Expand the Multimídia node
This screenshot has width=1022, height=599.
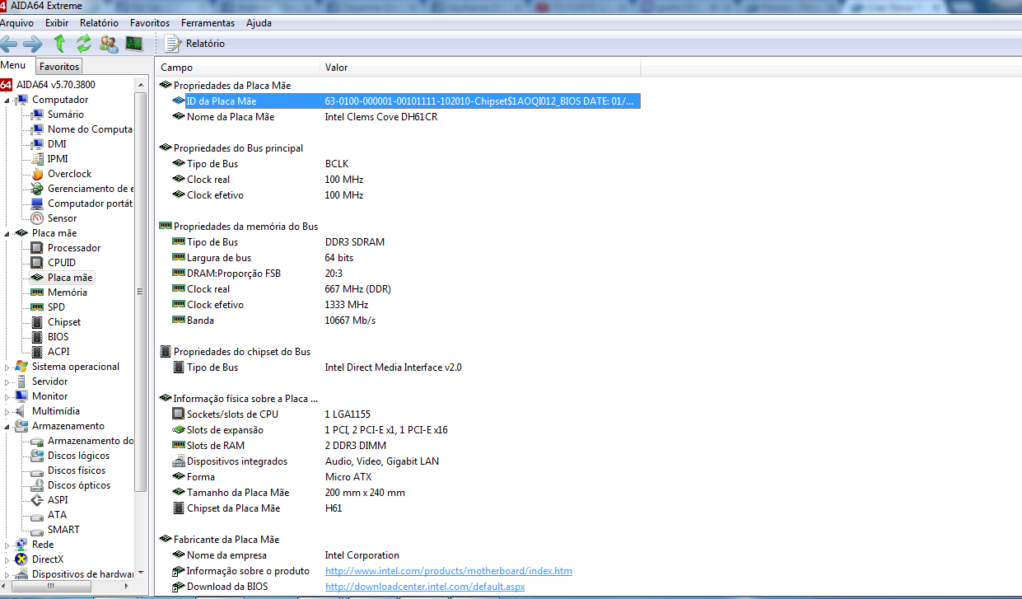pyautogui.click(x=7, y=412)
